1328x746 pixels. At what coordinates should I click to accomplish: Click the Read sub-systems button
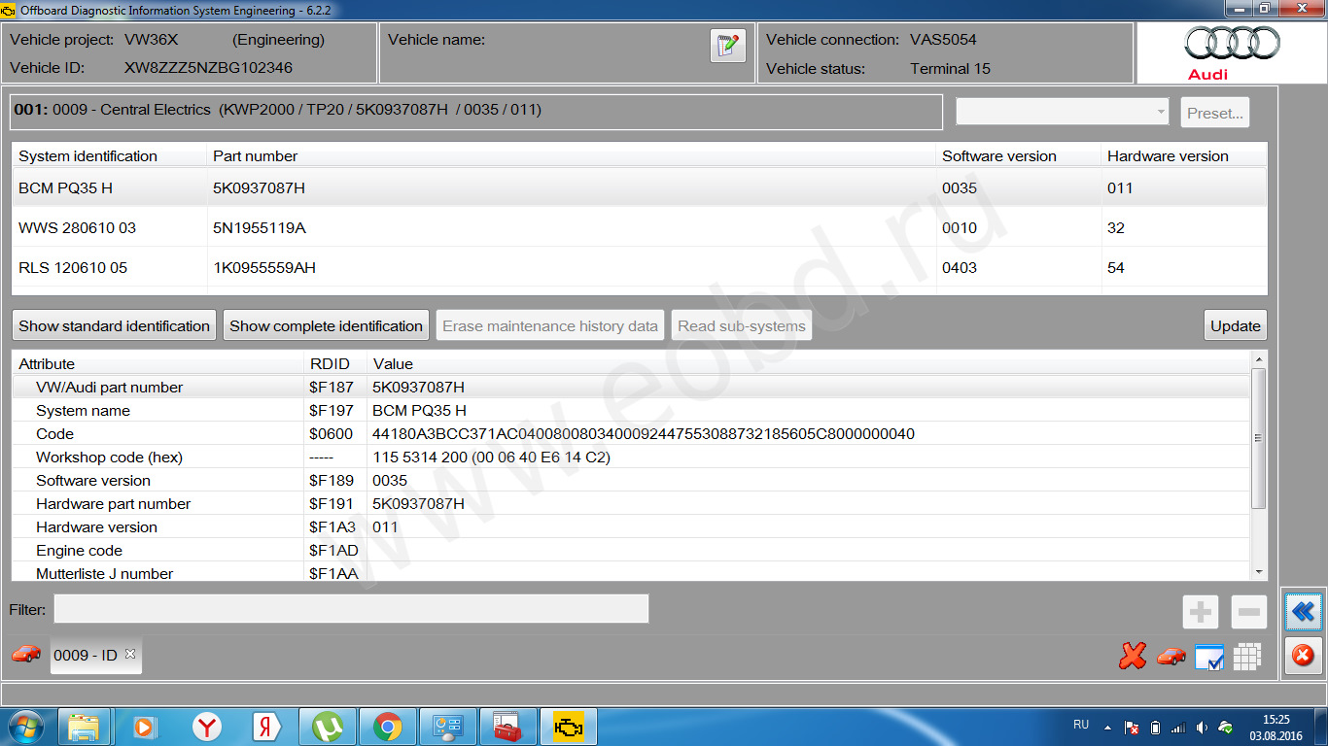click(742, 325)
